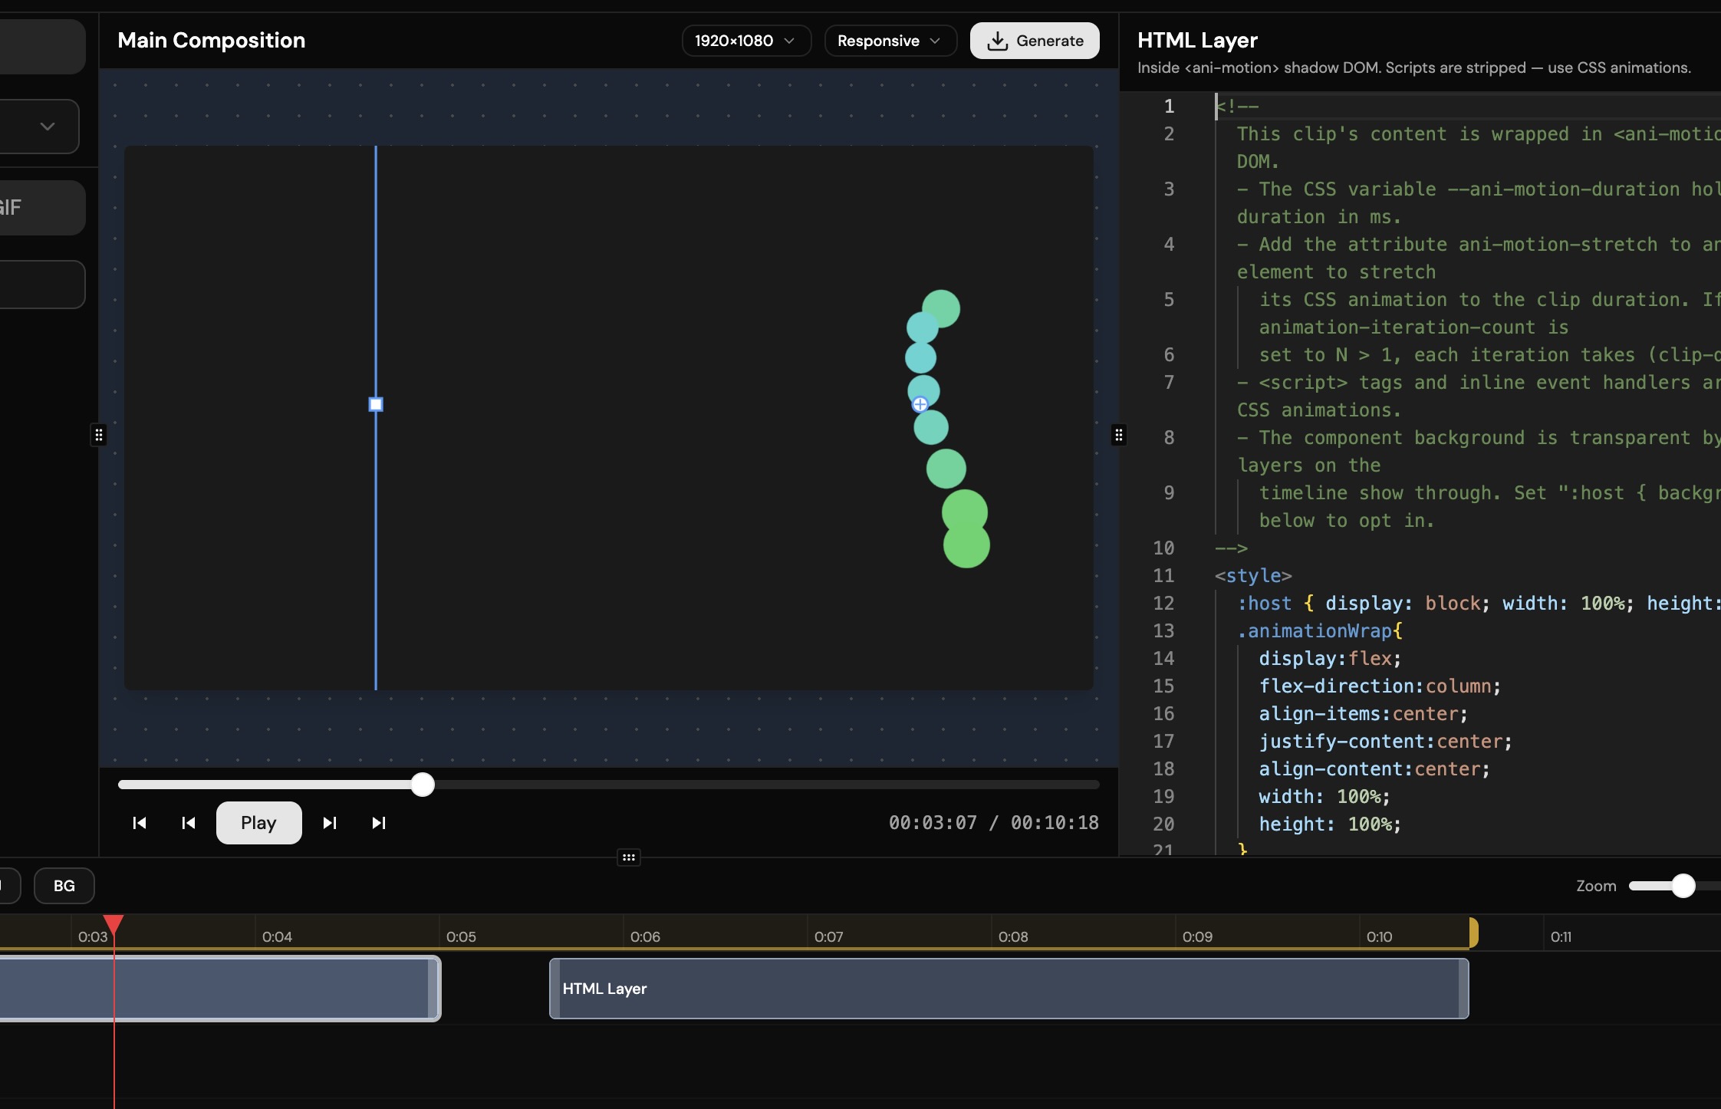This screenshot has width=1721, height=1109.
Task: Click the 0:11 mark on timeline ruler
Action: tap(1561, 936)
